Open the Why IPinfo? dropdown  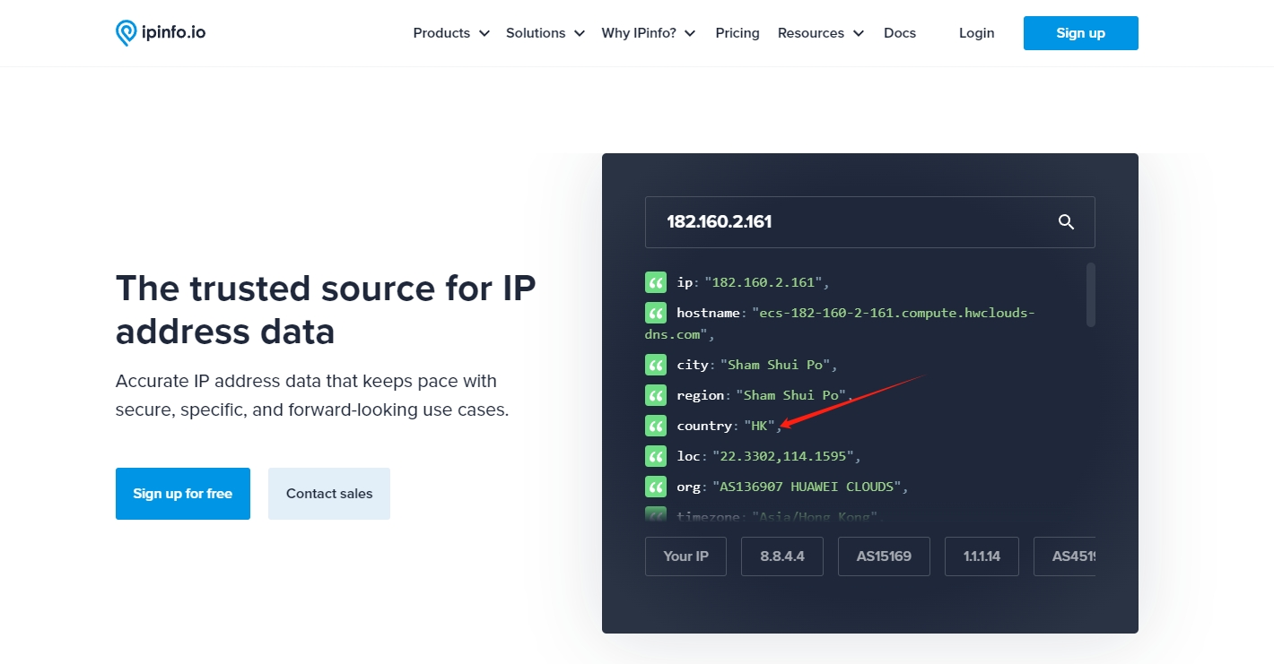pyautogui.click(x=648, y=33)
